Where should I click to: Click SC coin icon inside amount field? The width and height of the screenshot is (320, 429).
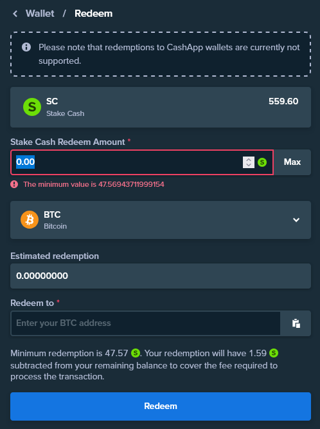tap(262, 162)
